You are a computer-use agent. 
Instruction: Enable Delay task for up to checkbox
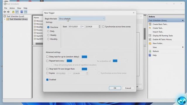[x=47, y=57]
